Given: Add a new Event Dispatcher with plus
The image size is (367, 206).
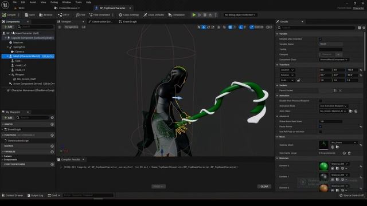Looking at the screenshot, I should (x=52, y=164).
